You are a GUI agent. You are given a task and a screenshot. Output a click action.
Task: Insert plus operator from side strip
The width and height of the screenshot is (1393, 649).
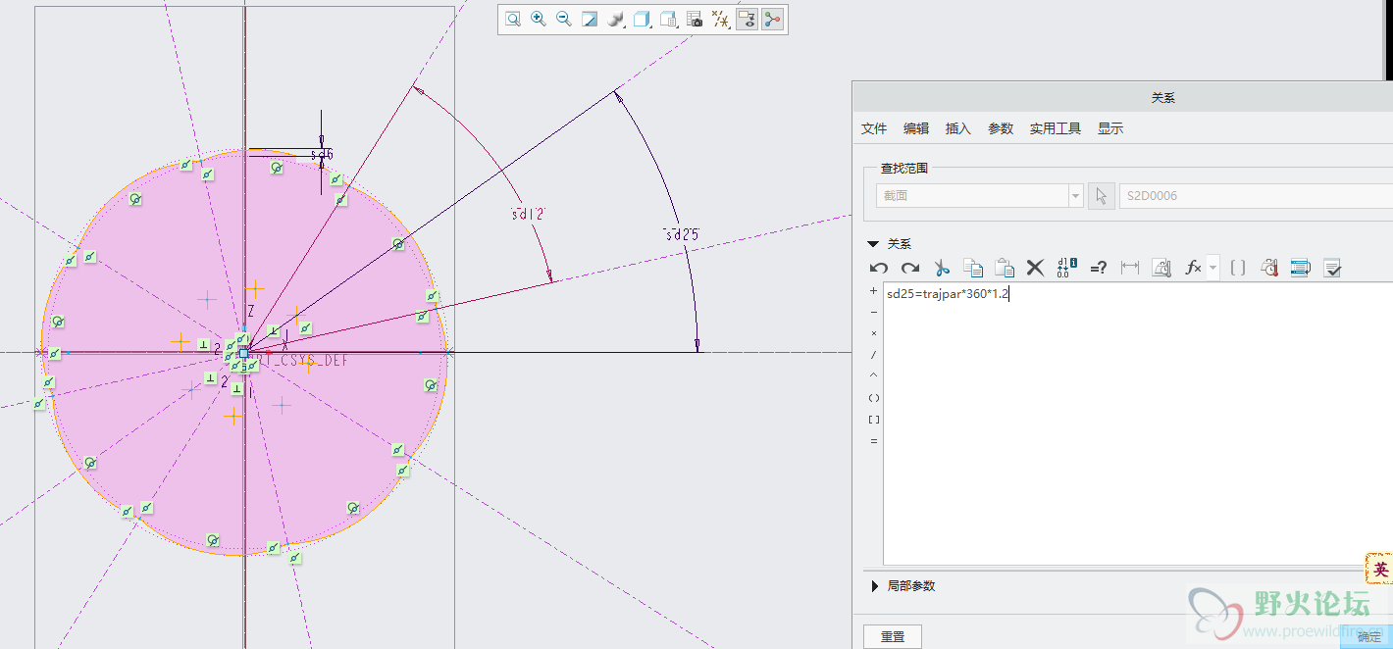(x=874, y=291)
